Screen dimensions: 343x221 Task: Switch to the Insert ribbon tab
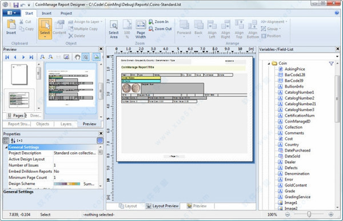click(x=46, y=13)
